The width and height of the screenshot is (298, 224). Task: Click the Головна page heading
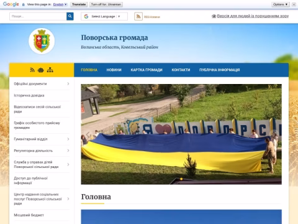(96, 197)
